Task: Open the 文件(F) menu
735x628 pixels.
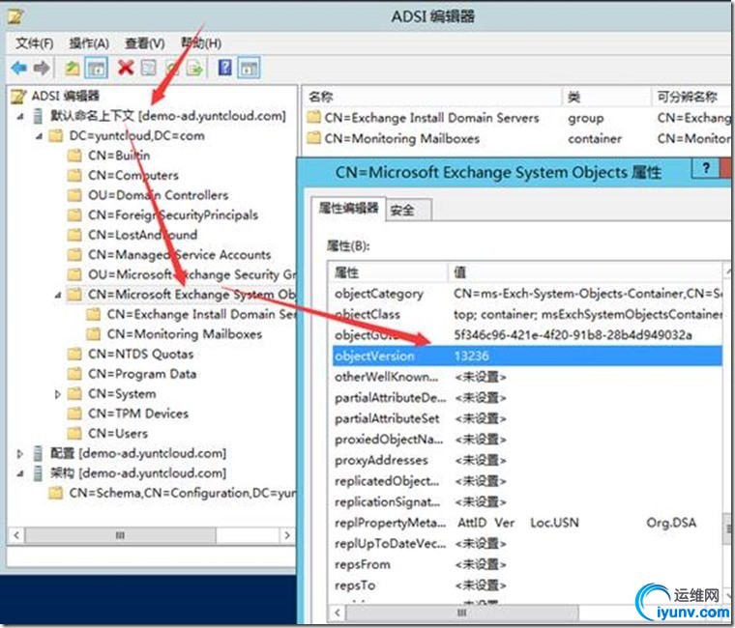Action: pyautogui.click(x=34, y=43)
